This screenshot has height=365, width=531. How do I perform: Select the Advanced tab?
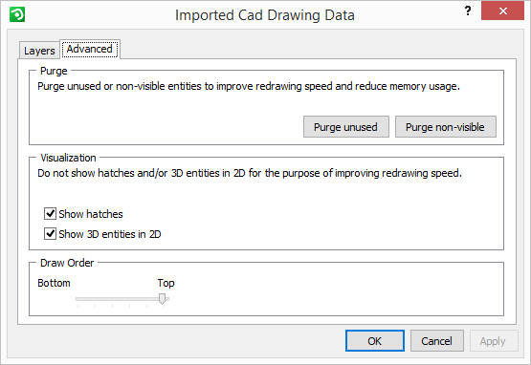pos(89,49)
